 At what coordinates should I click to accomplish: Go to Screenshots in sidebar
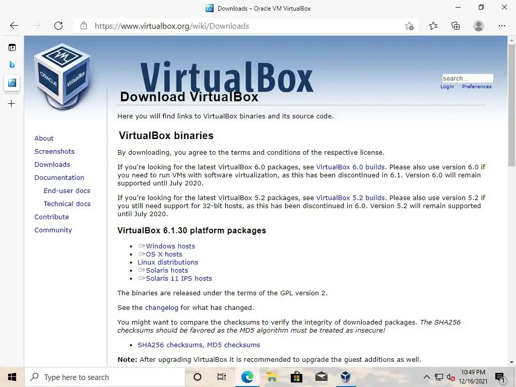point(54,151)
